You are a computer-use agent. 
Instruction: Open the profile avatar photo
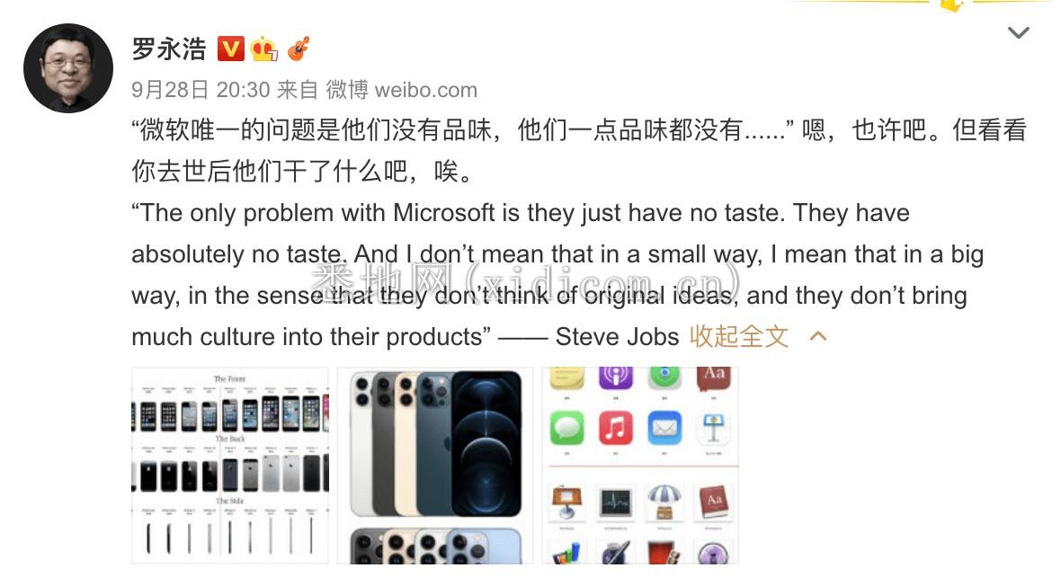(x=68, y=68)
